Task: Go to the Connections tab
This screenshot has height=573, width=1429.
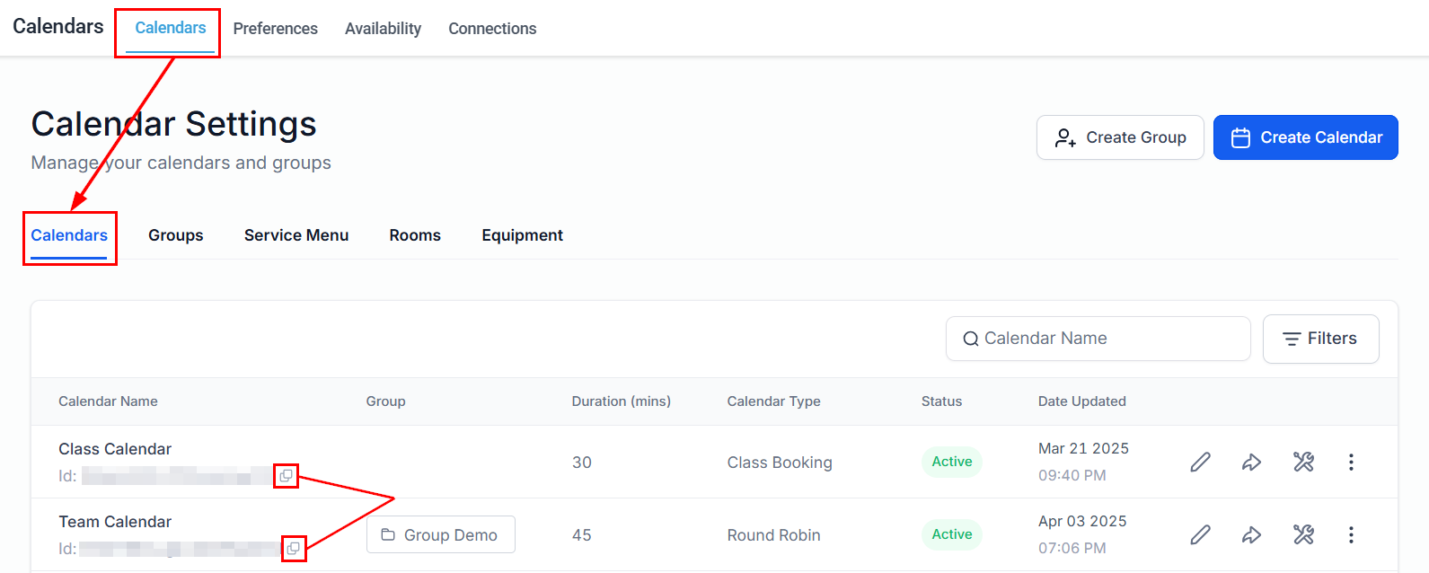Action: click(x=492, y=29)
